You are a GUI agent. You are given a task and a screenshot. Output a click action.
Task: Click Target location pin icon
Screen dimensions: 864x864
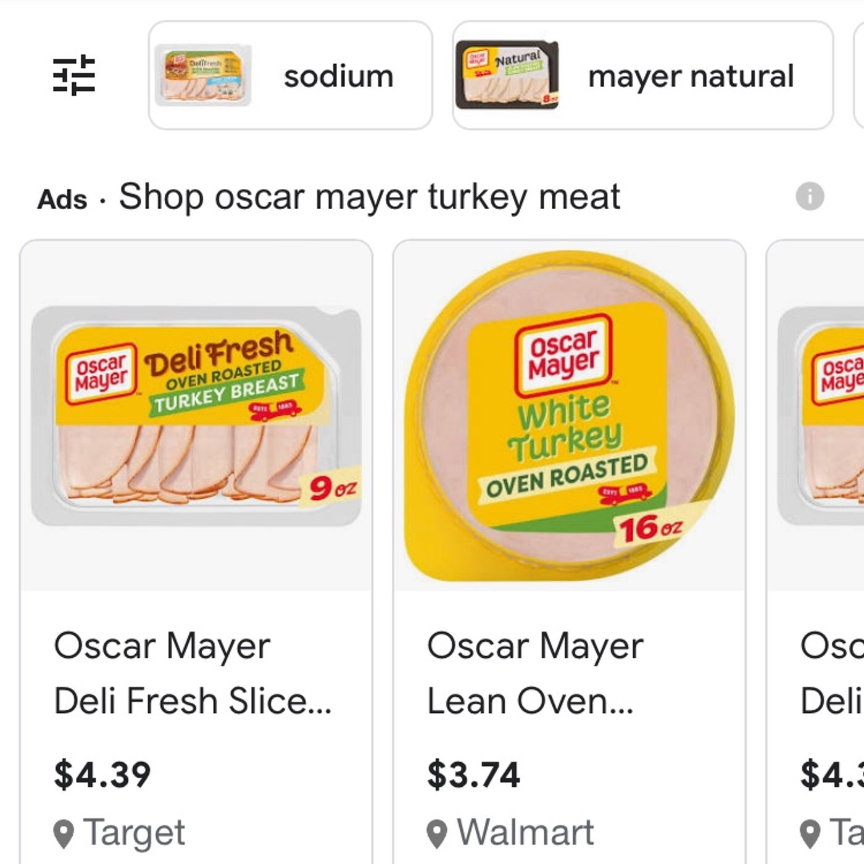pos(64,834)
